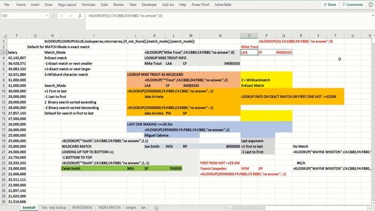This screenshot has width=375, height=211.
Task: Select cell O3 containing LAA
Action: pos(249,52)
